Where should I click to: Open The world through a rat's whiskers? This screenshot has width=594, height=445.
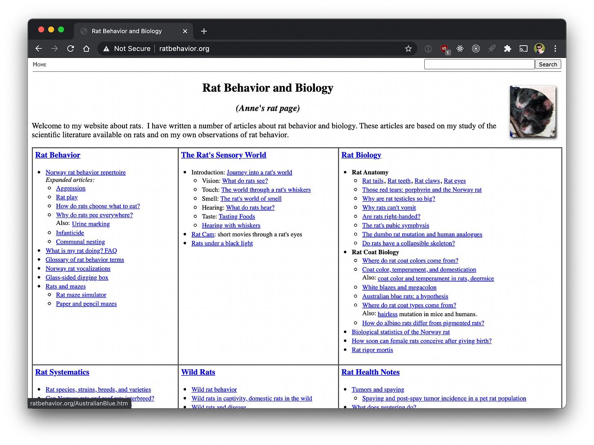click(x=266, y=189)
